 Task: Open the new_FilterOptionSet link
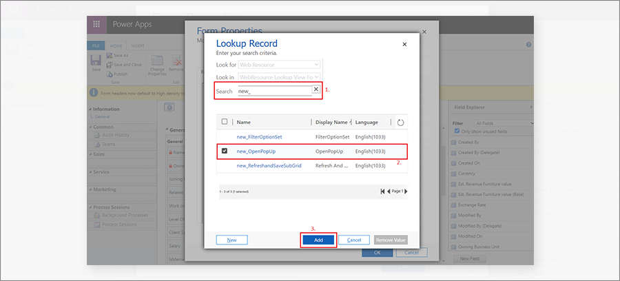[259, 137]
